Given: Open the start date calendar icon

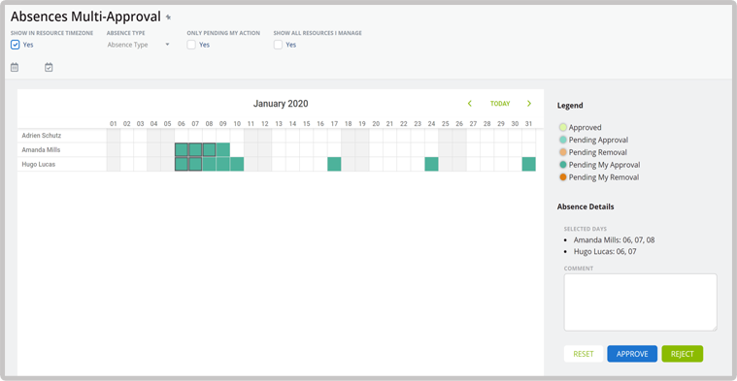Looking at the screenshot, I should [x=15, y=68].
